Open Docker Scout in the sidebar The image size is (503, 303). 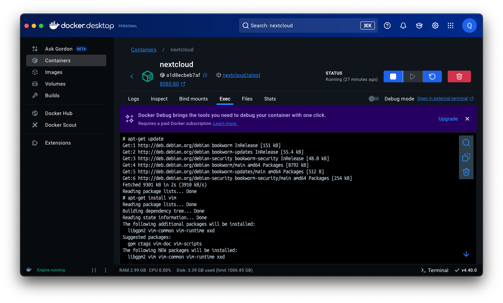pos(66,125)
